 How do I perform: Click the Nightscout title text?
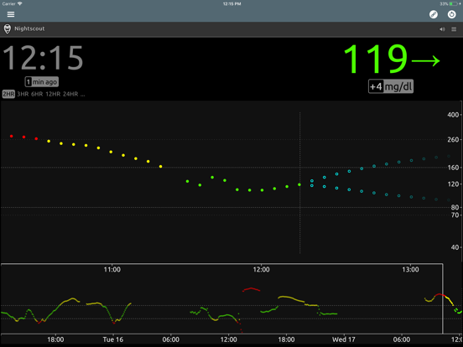point(29,28)
